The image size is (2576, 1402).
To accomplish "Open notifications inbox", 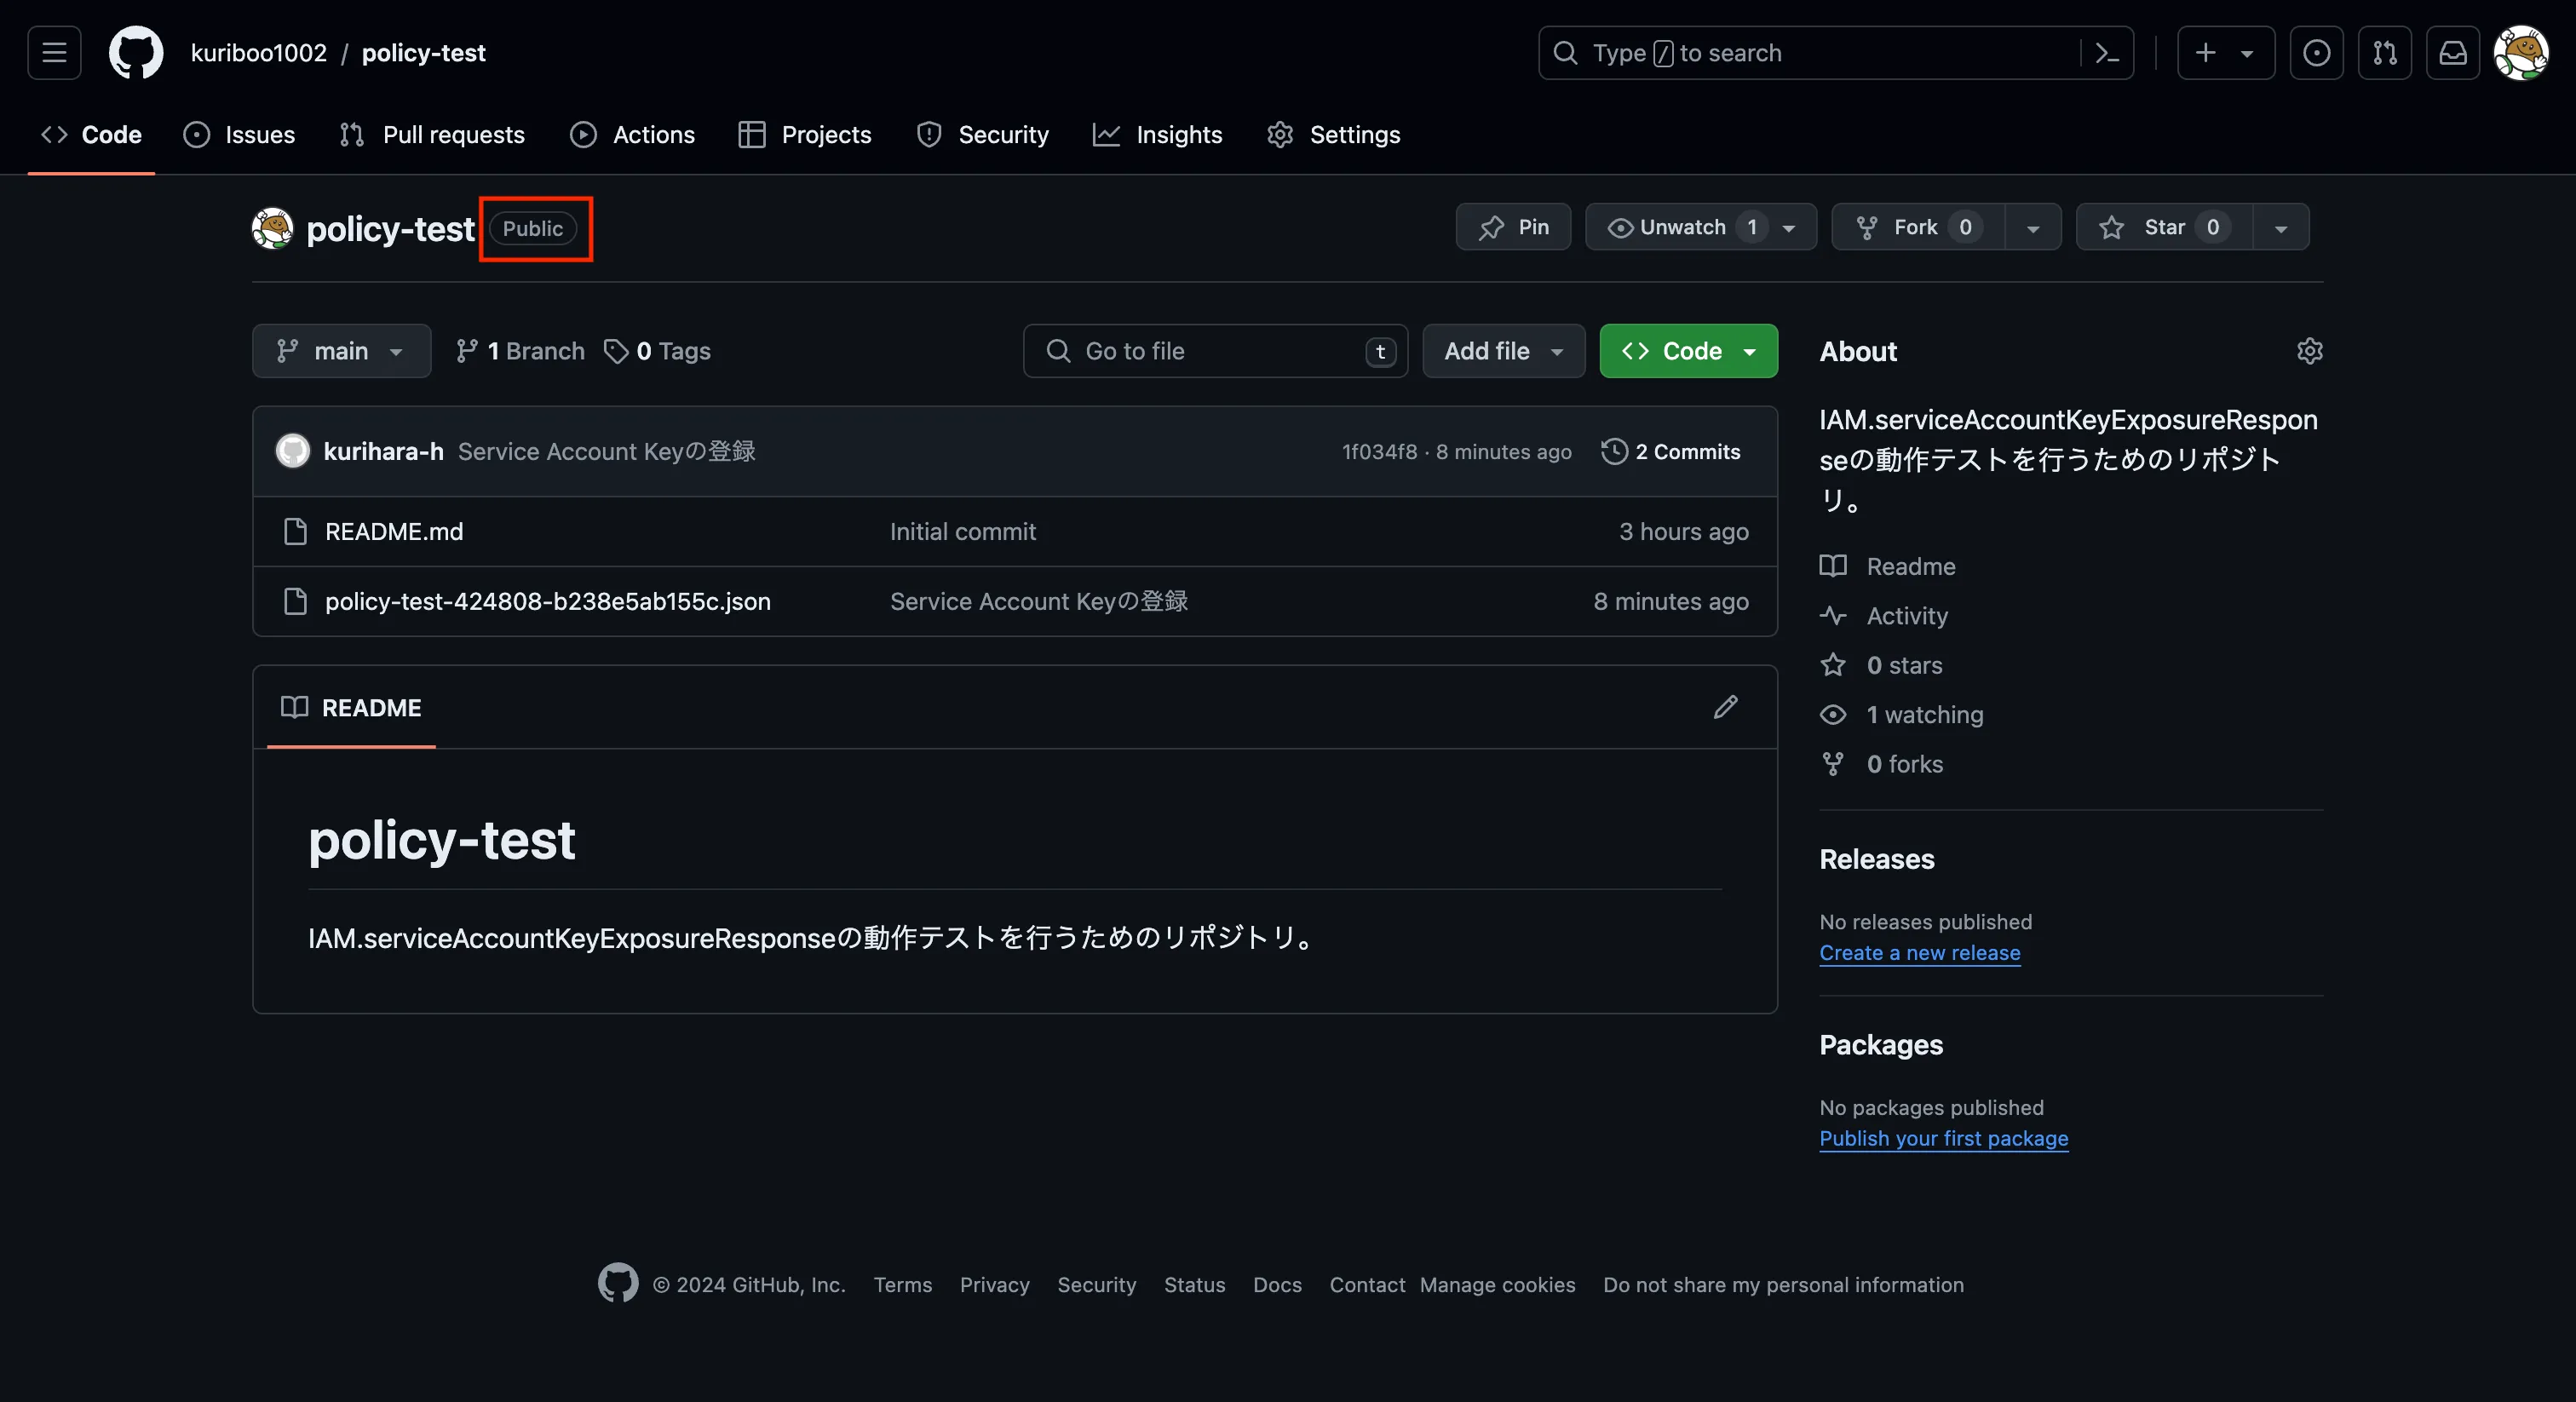I will (2453, 52).
